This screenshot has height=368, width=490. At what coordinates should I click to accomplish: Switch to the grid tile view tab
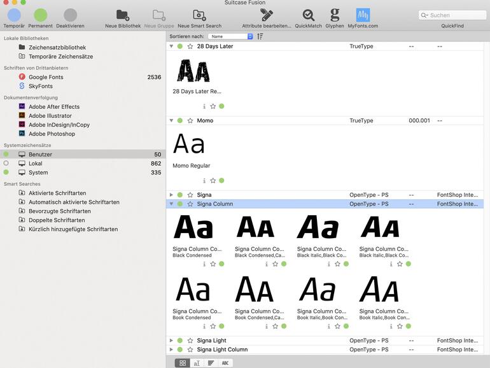click(183, 362)
